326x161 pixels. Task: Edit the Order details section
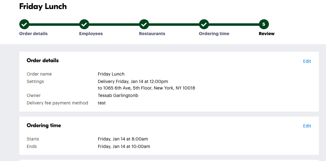(x=307, y=61)
